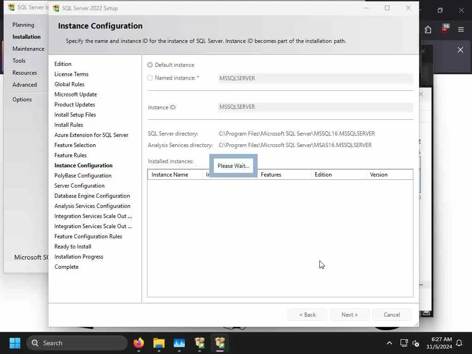Click the Feature Selection step
Screen dimensions: 472x354
click(75, 145)
